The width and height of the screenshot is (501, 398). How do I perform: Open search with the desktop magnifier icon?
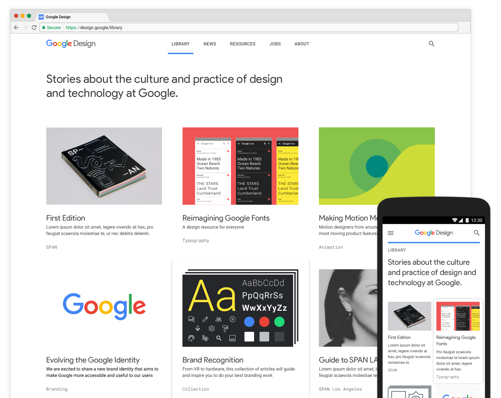pyautogui.click(x=431, y=43)
